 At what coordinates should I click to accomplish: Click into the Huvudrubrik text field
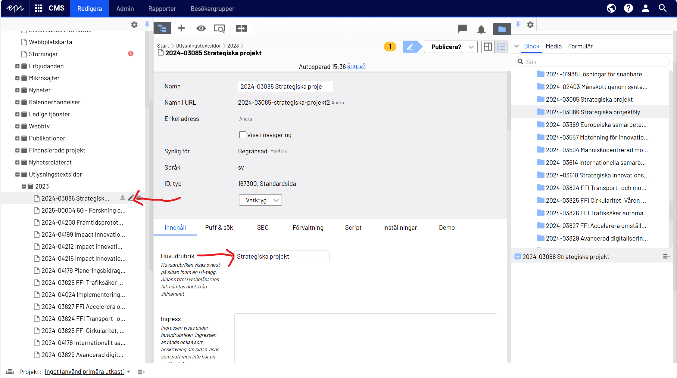point(282,257)
